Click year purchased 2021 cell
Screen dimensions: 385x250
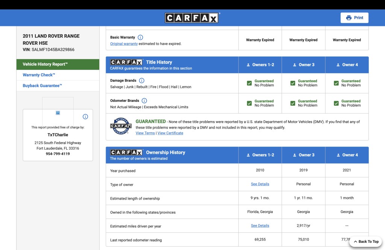pos(347,170)
